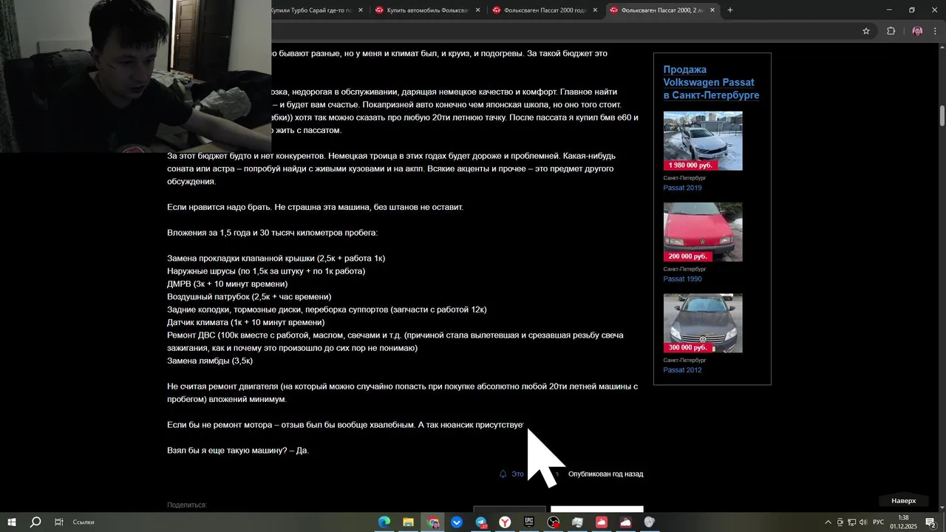Close the 'Фольксваген Пассат 2000 год' tab

[595, 10]
